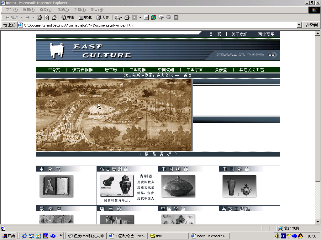The height and width of the screenshot is (240, 321).
Task: Open the 收藏(A) menu
Action: click(62, 10)
